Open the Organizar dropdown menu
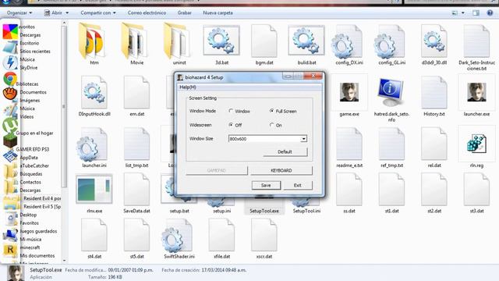The image size is (499, 281). tap(19, 12)
